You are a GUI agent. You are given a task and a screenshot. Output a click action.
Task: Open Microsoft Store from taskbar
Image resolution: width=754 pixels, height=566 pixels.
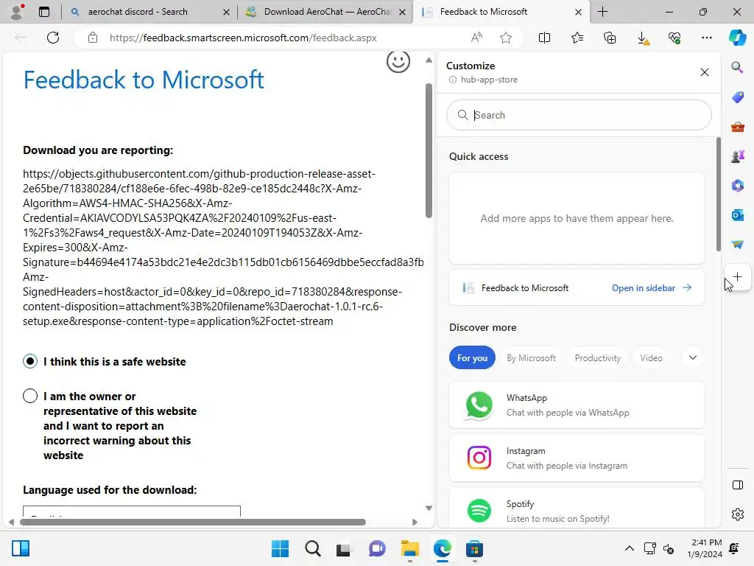(474, 548)
